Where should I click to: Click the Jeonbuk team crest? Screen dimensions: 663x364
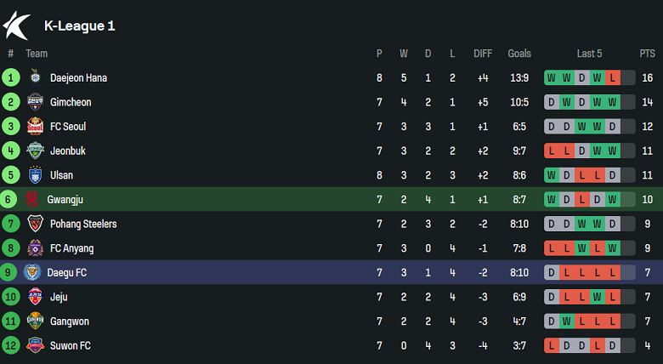[35, 151]
